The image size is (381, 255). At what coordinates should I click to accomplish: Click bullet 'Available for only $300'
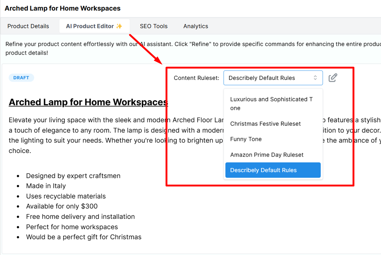(62, 206)
